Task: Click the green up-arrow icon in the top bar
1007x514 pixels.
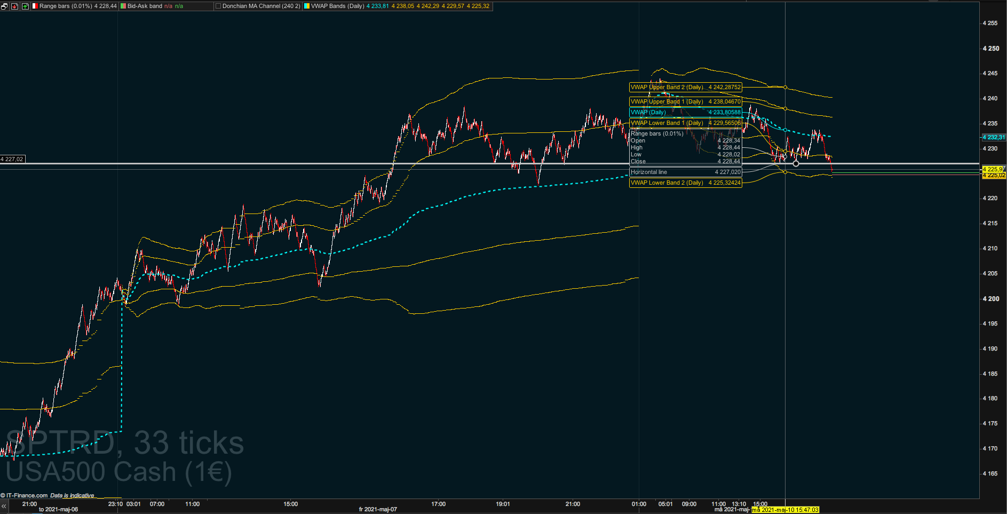Action: [x=25, y=6]
